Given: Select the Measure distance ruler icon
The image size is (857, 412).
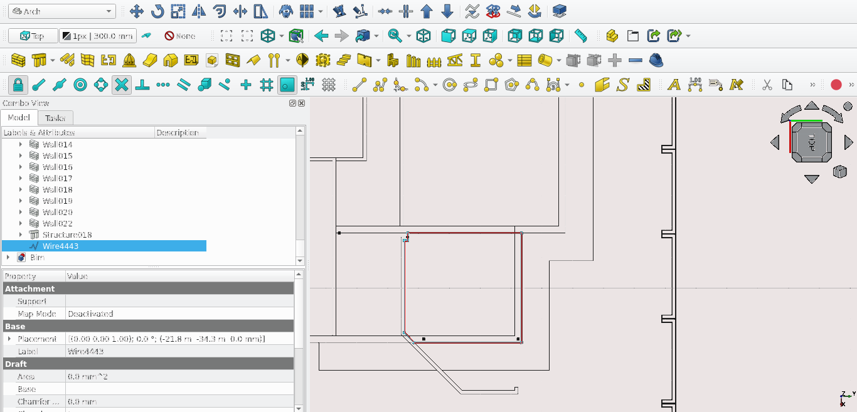Looking at the screenshot, I should [581, 36].
